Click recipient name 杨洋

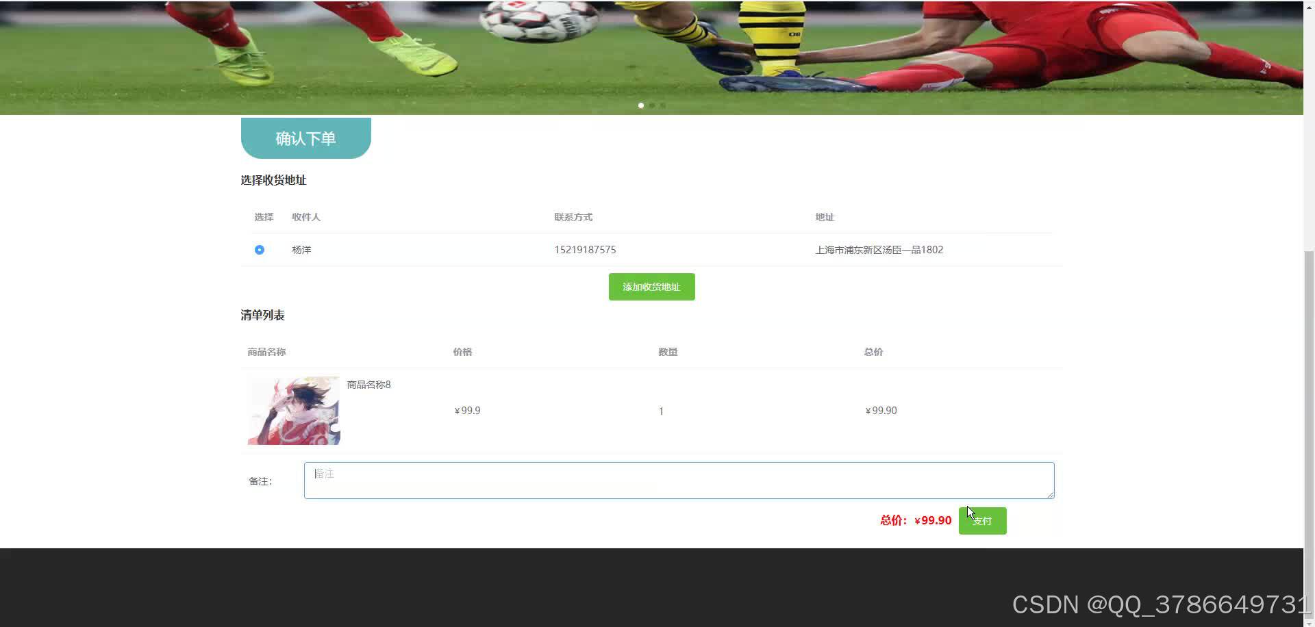click(x=301, y=250)
